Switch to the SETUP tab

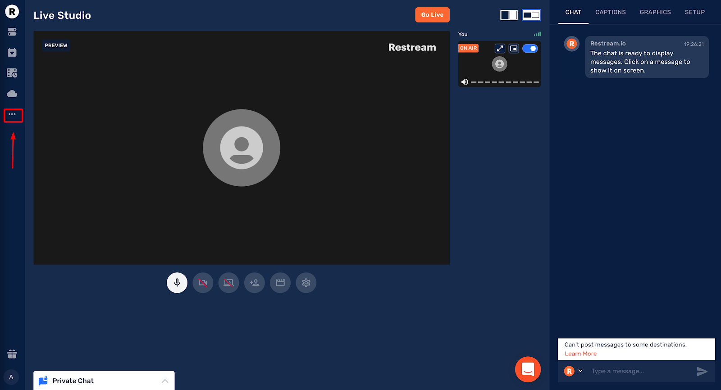click(695, 12)
